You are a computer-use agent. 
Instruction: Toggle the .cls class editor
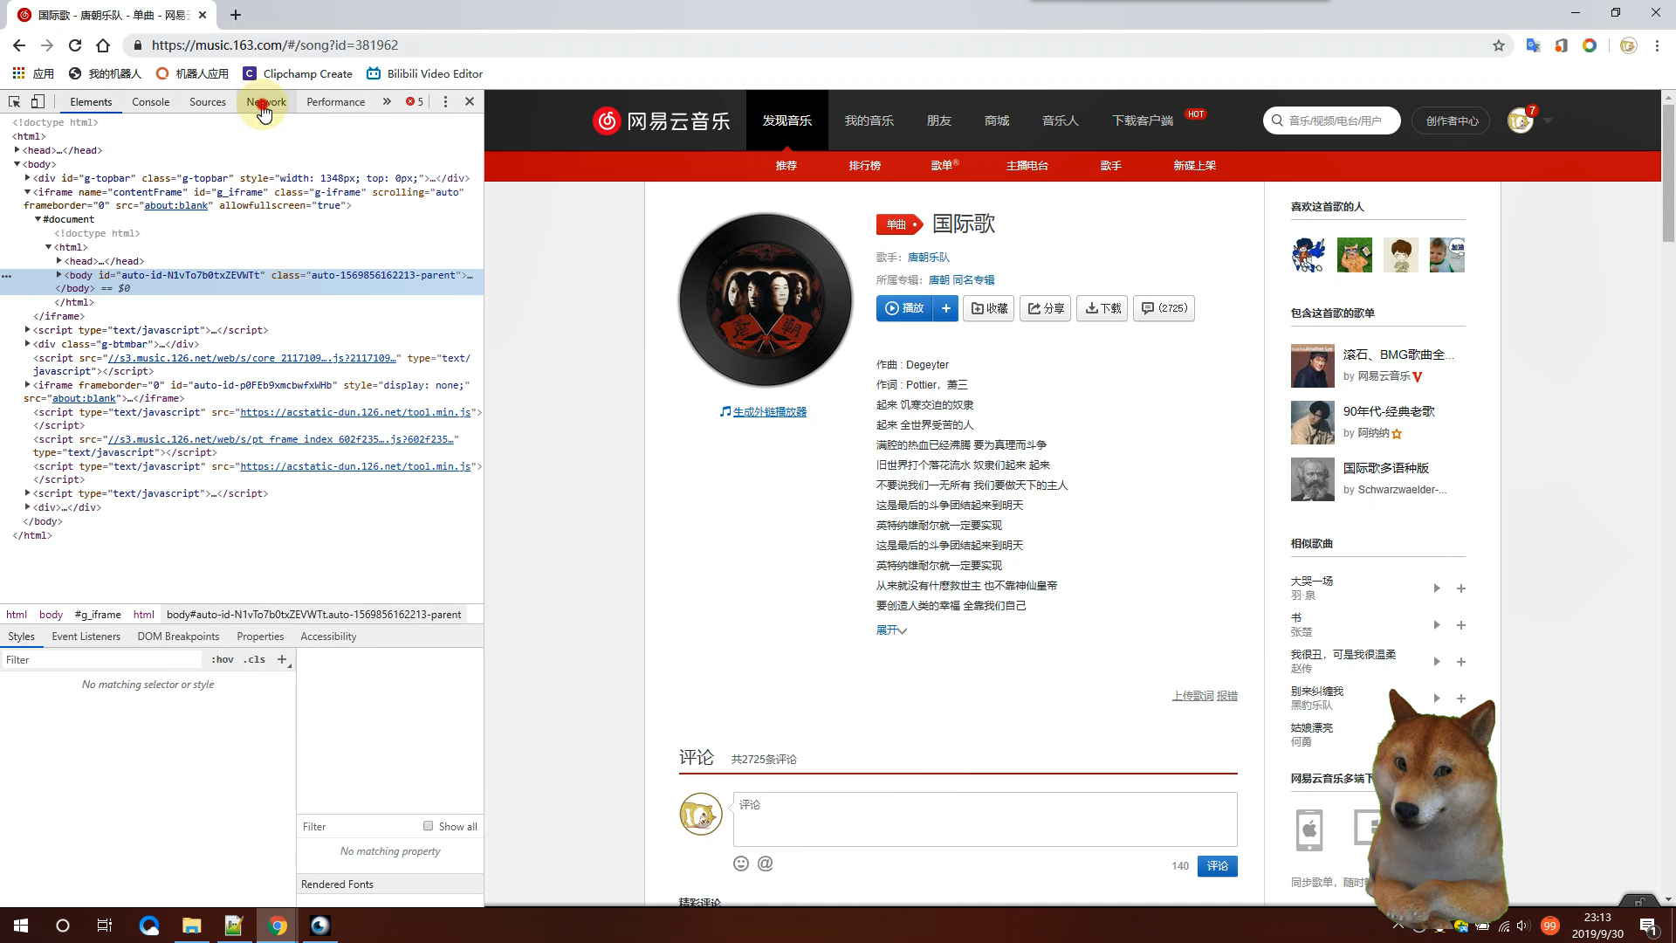(255, 660)
